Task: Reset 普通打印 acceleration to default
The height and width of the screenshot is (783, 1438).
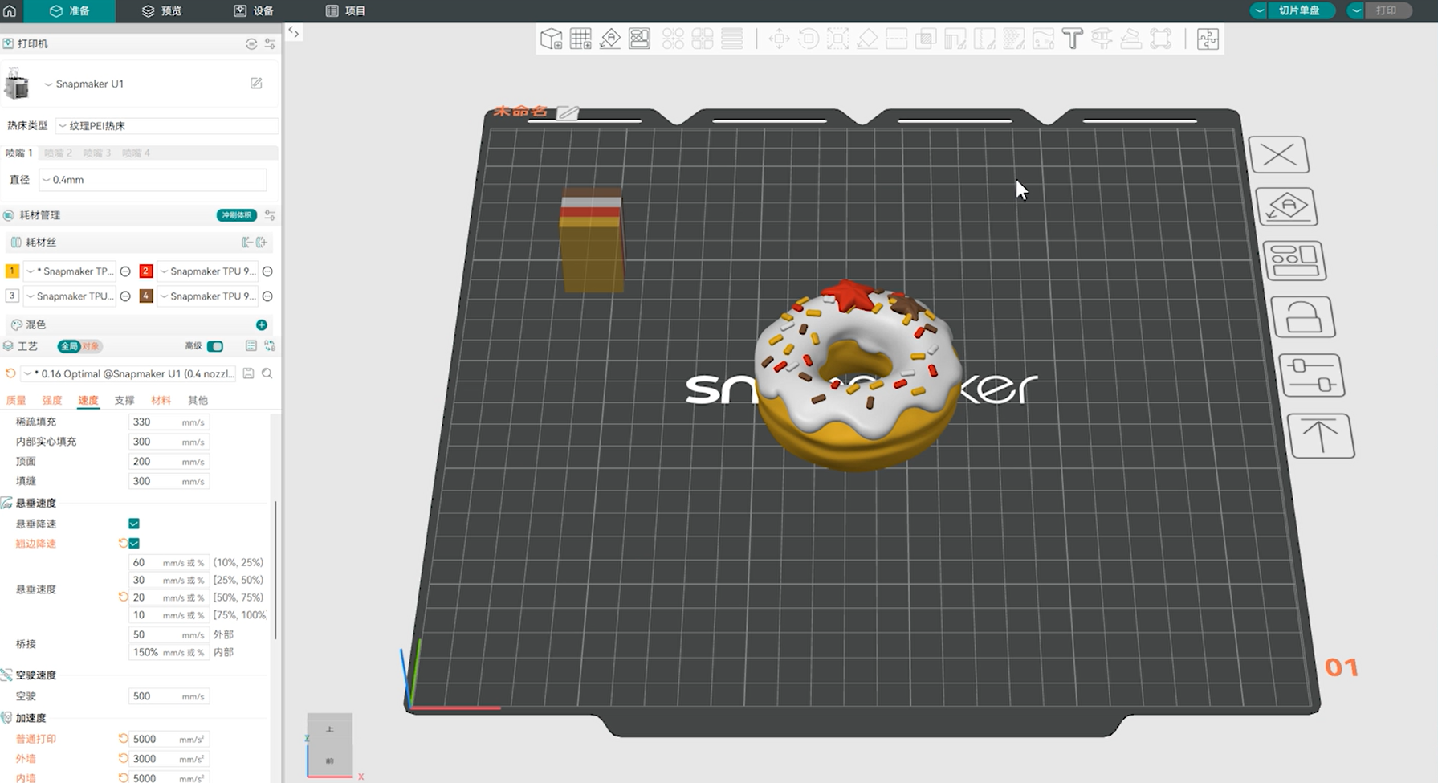Action: (x=123, y=739)
